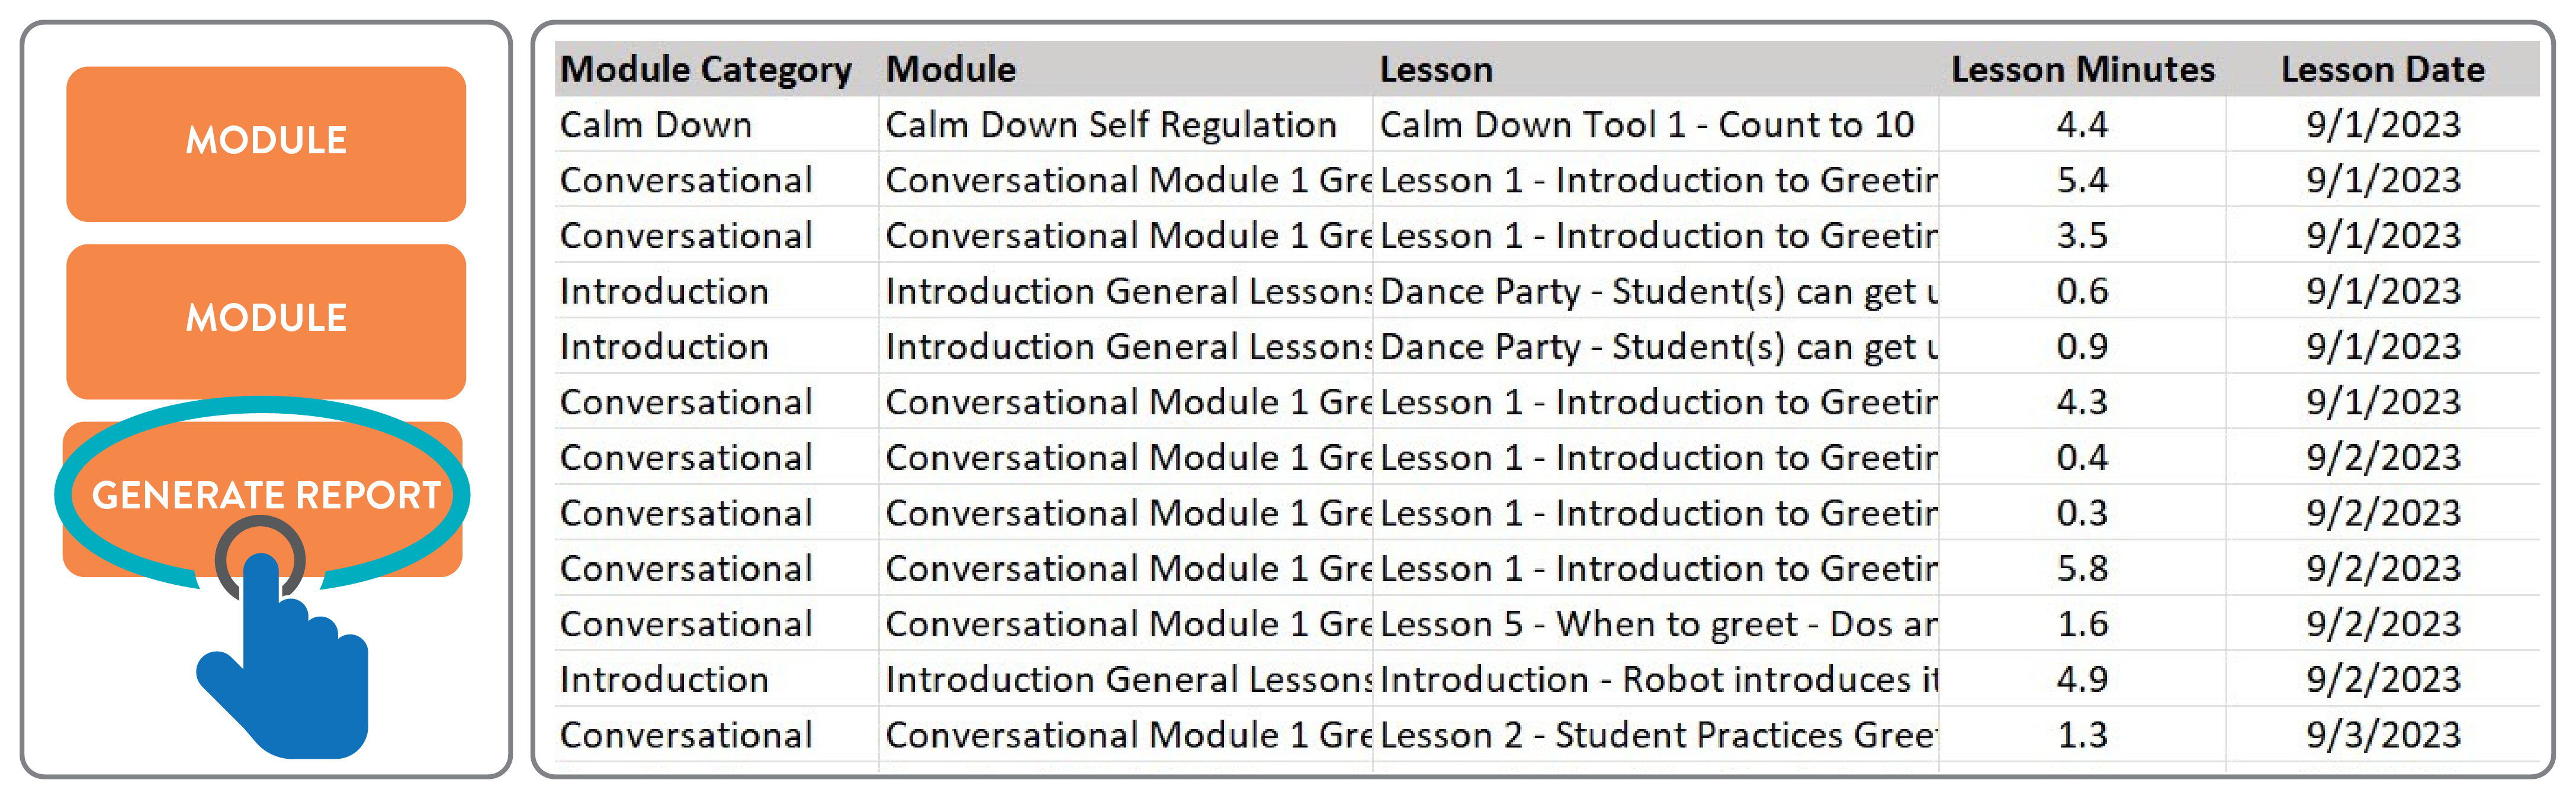Select the MODULE button directly above Generate Report

(266, 319)
